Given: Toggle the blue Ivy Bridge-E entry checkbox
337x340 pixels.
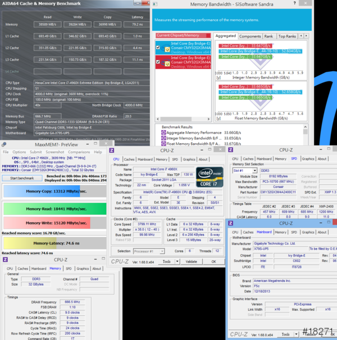Looking at the screenshot, I should [158, 48].
